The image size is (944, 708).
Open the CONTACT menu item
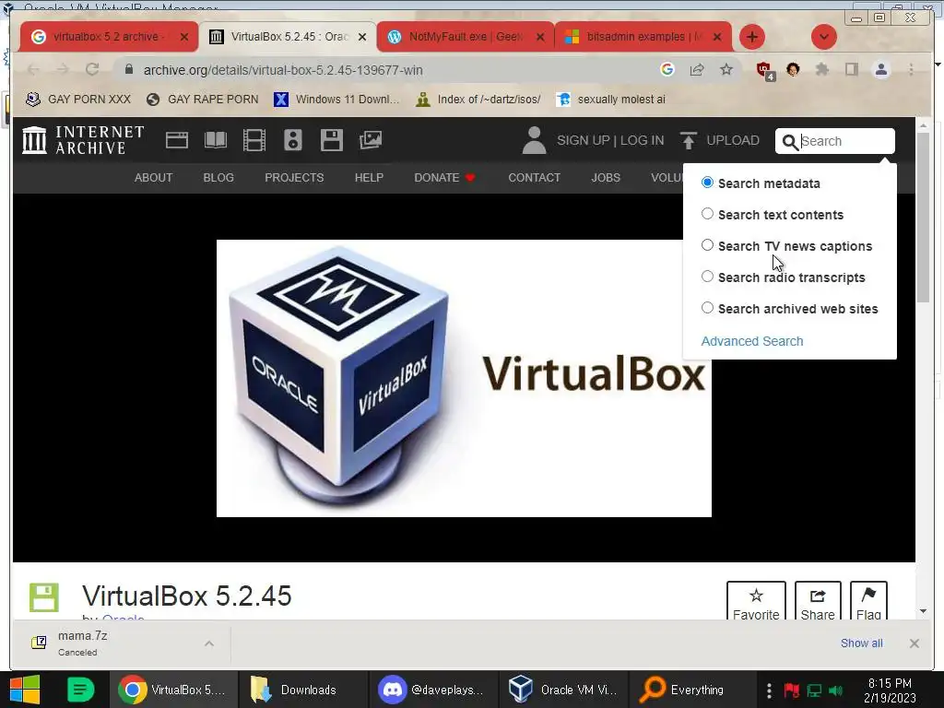534,178
